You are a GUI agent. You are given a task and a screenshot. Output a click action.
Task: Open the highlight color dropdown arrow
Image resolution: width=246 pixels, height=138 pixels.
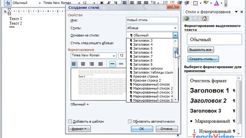[211, 3]
